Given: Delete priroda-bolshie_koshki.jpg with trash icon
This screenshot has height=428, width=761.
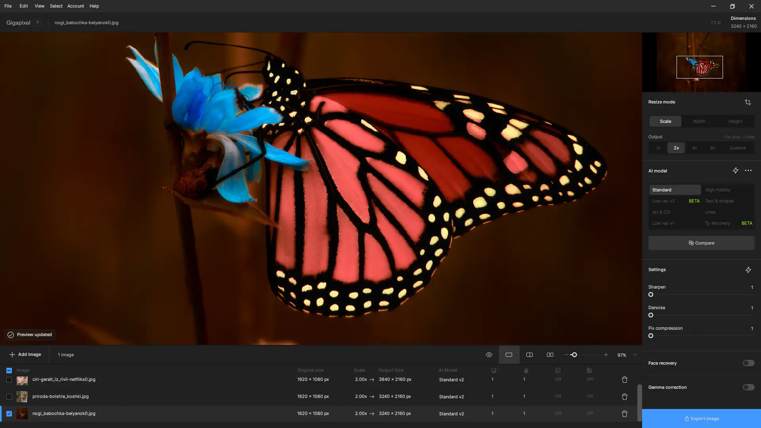Looking at the screenshot, I should [624, 397].
